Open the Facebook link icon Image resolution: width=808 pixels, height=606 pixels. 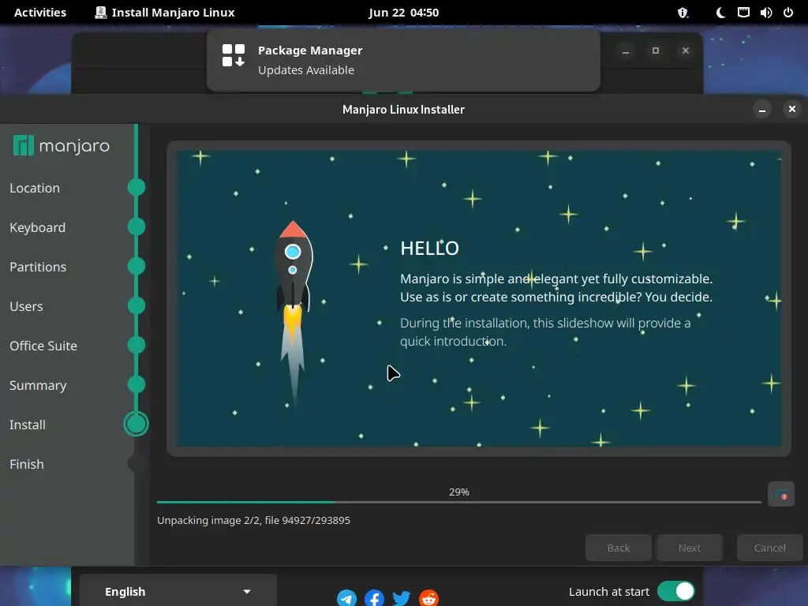click(x=374, y=598)
